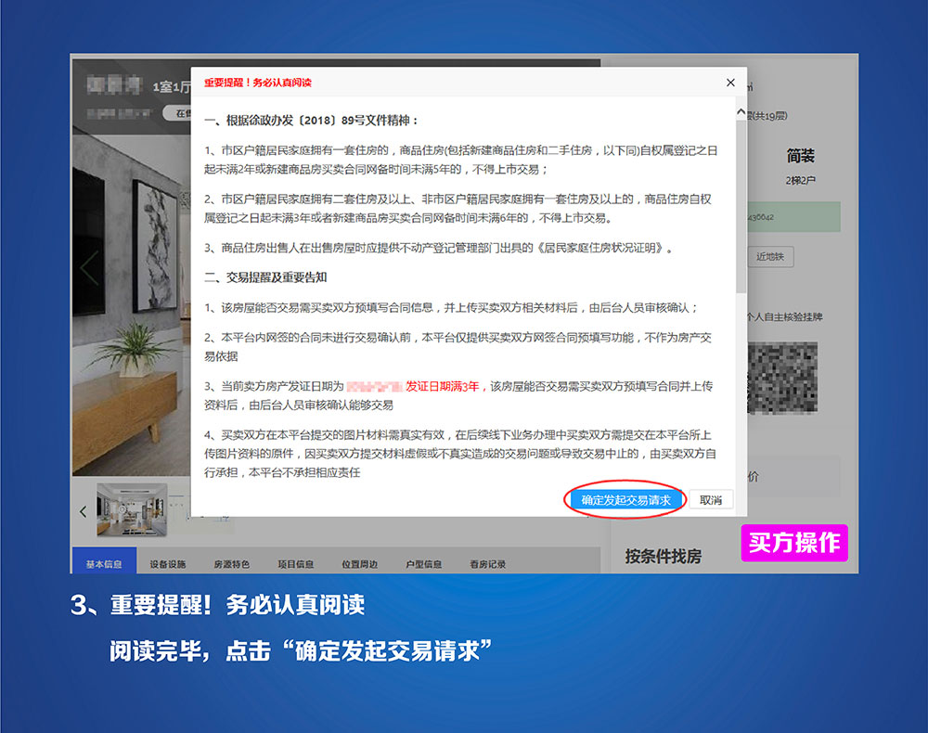Click the clause starting 该房屋能否交易需买卖双方预填写合同信息
This screenshot has height=733, width=928.
[452, 308]
